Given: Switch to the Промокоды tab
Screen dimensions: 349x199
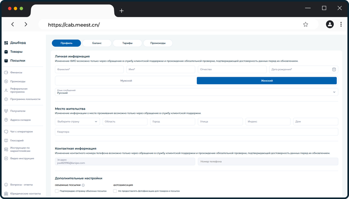Looking at the screenshot, I should (158, 43).
